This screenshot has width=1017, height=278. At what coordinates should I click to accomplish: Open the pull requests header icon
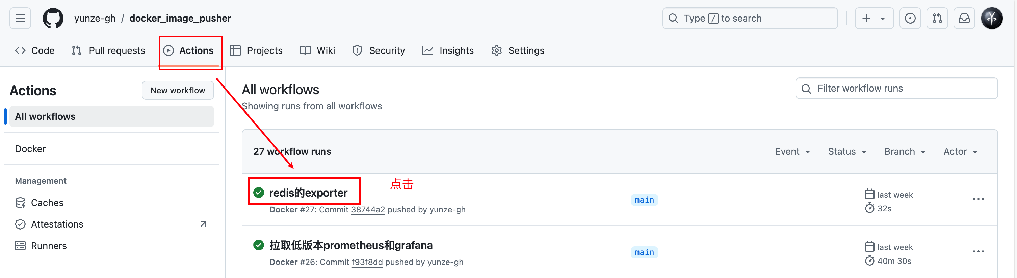click(937, 18)
